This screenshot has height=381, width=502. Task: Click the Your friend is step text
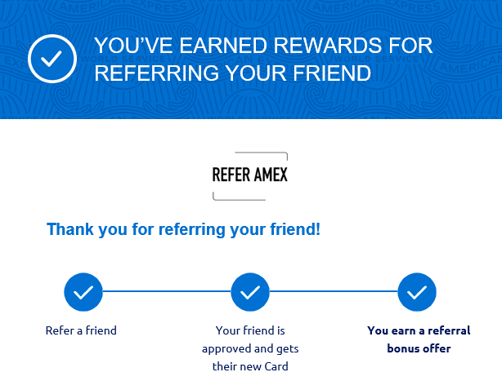250,330
